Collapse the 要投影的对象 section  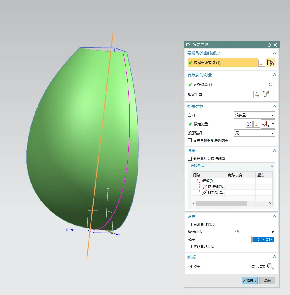click(274, 75)
